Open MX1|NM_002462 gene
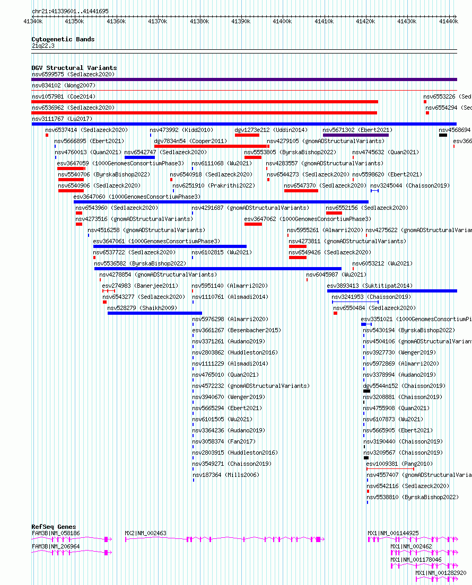Viewport: 472px width, 585px height. point(424,553)
